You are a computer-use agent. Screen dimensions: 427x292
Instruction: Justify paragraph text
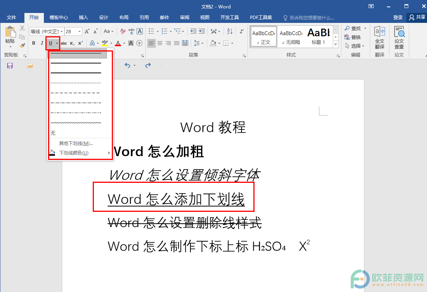[177, 43]
